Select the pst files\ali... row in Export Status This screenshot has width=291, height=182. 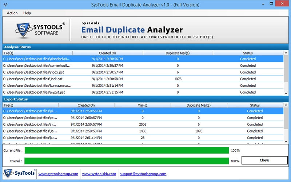[x=143, y=111]
